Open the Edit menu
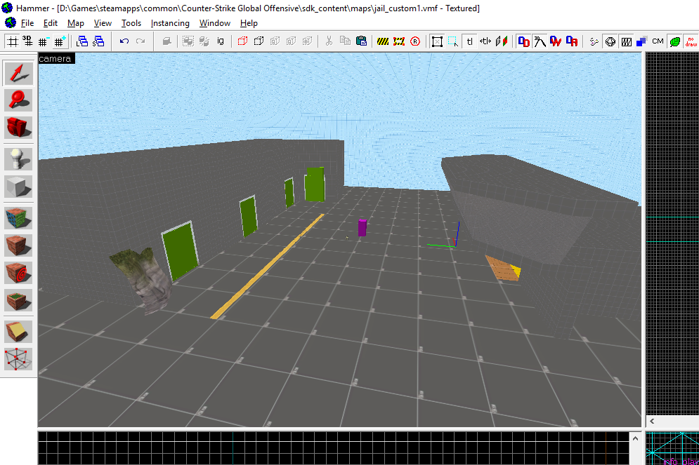The height and width of the screenshot is (465, 699). click(x=51, y=23)
